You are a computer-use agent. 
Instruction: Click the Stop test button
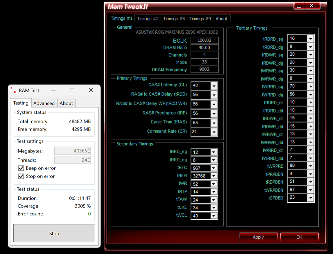click(x=54, y=233)
